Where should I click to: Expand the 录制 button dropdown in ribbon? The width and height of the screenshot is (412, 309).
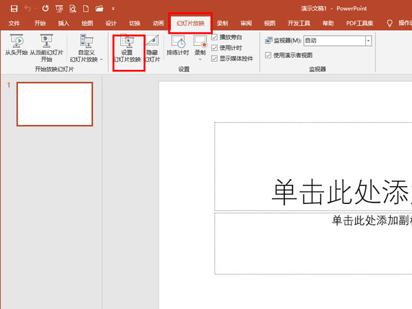pos(200,59)
